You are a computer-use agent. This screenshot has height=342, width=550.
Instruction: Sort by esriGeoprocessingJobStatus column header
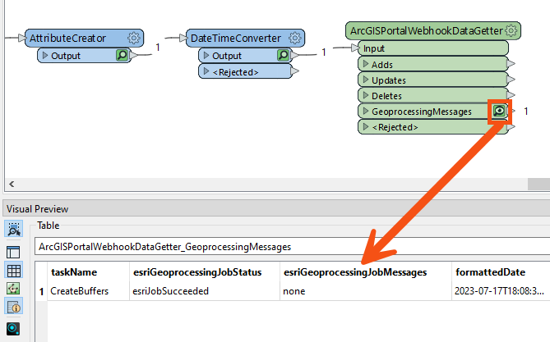pos(205,272)
